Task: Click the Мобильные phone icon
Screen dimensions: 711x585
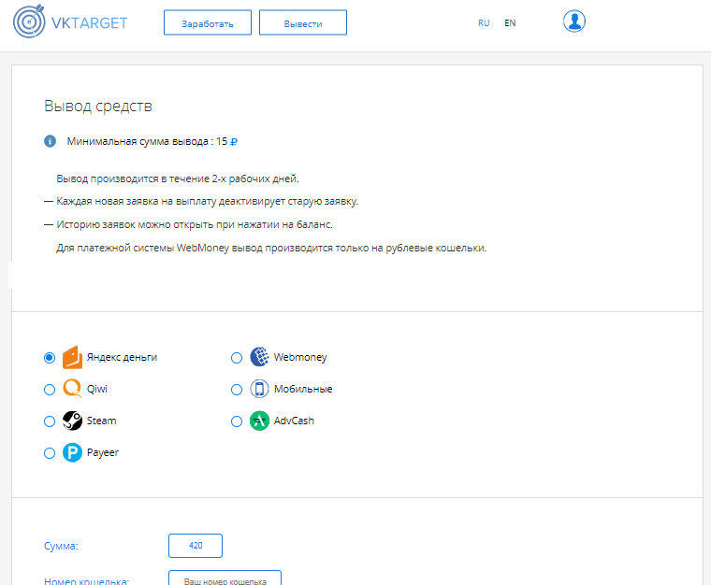Action: pos(259,389)
